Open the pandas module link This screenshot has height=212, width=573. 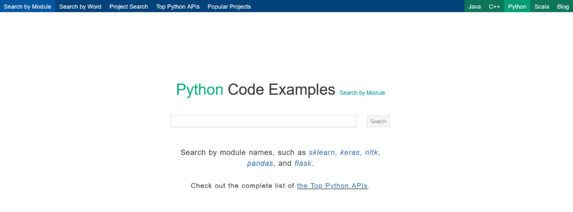coord(260,163)
